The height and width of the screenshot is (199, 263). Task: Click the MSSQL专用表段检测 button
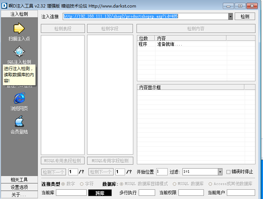63,161
